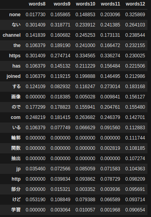
Task: Click the words11 column header
Action: tap(110, 4)
